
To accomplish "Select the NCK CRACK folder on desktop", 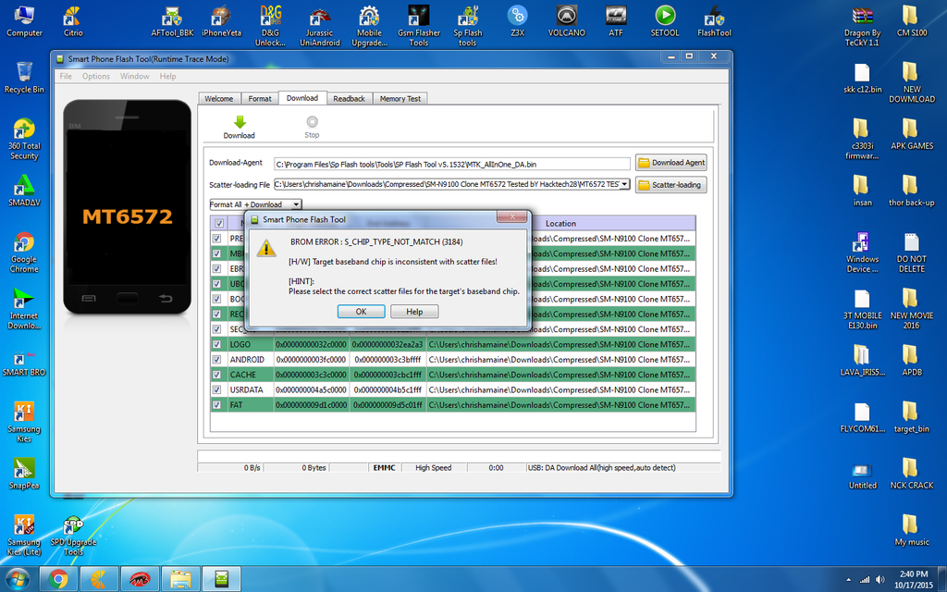I will [911, 475].
